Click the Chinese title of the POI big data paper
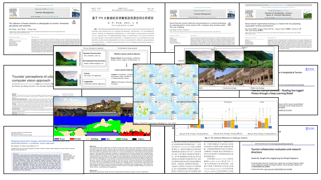This screenshot has height=180, width=321. [123, 18]
